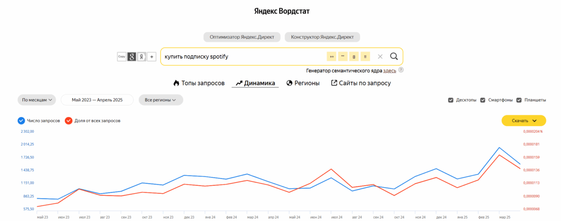This screenshot has height=221, width=561.
Task: Open the 'По месяцам' dropdown
Action: [x=37, y=100]
